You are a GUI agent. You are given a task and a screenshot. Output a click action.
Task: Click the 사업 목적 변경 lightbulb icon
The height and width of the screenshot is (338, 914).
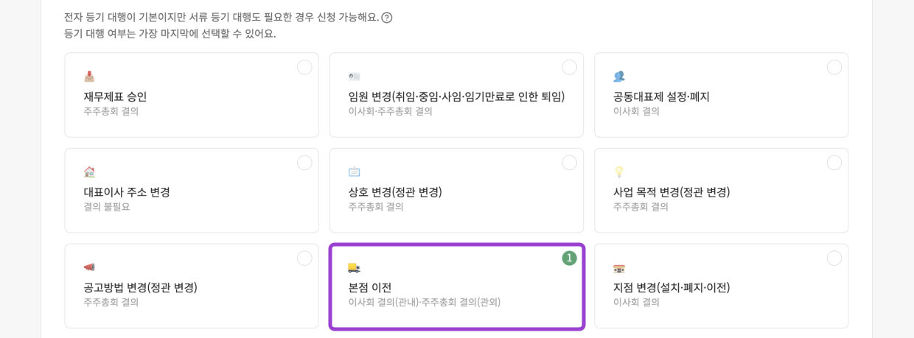[619, 172]
